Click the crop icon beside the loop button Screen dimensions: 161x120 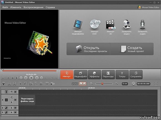(56, 78)
